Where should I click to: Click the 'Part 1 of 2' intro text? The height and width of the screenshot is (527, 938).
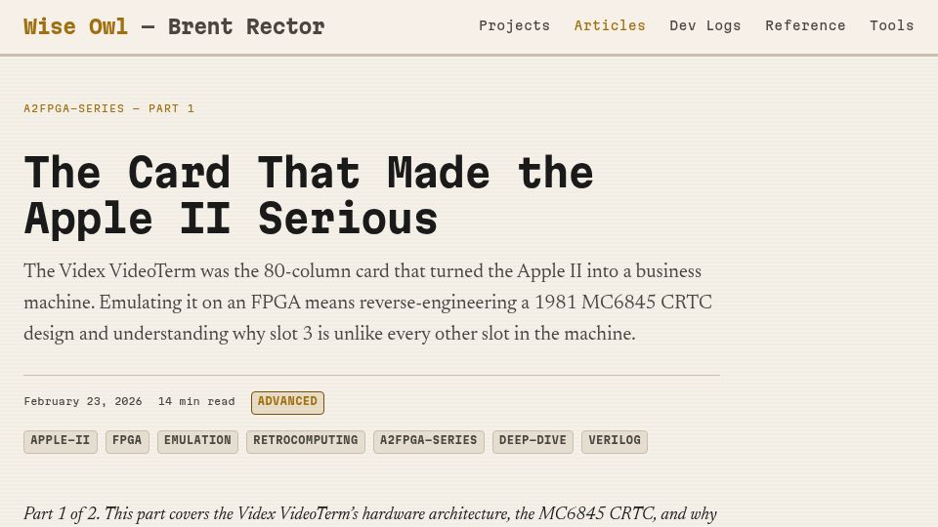[370, 514]
